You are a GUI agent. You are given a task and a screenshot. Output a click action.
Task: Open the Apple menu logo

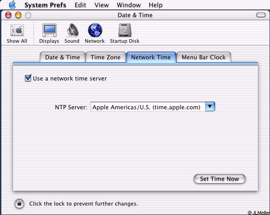tap(13, 5)
